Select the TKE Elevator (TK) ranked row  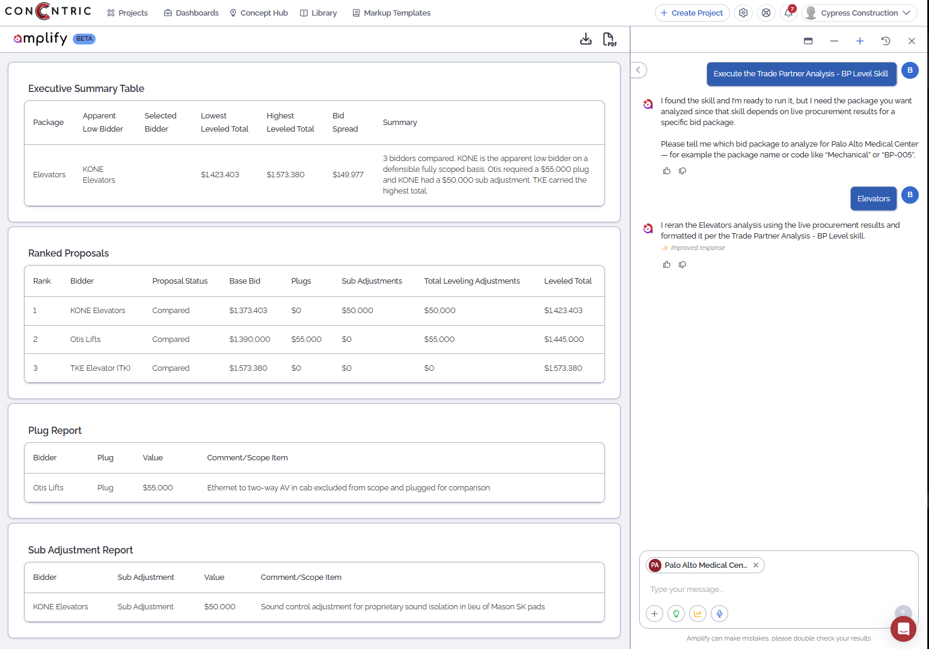pos(314,368)
